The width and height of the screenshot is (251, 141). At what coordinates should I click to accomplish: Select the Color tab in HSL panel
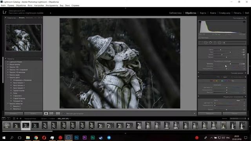pyautogui.click(x=225, y=77)
